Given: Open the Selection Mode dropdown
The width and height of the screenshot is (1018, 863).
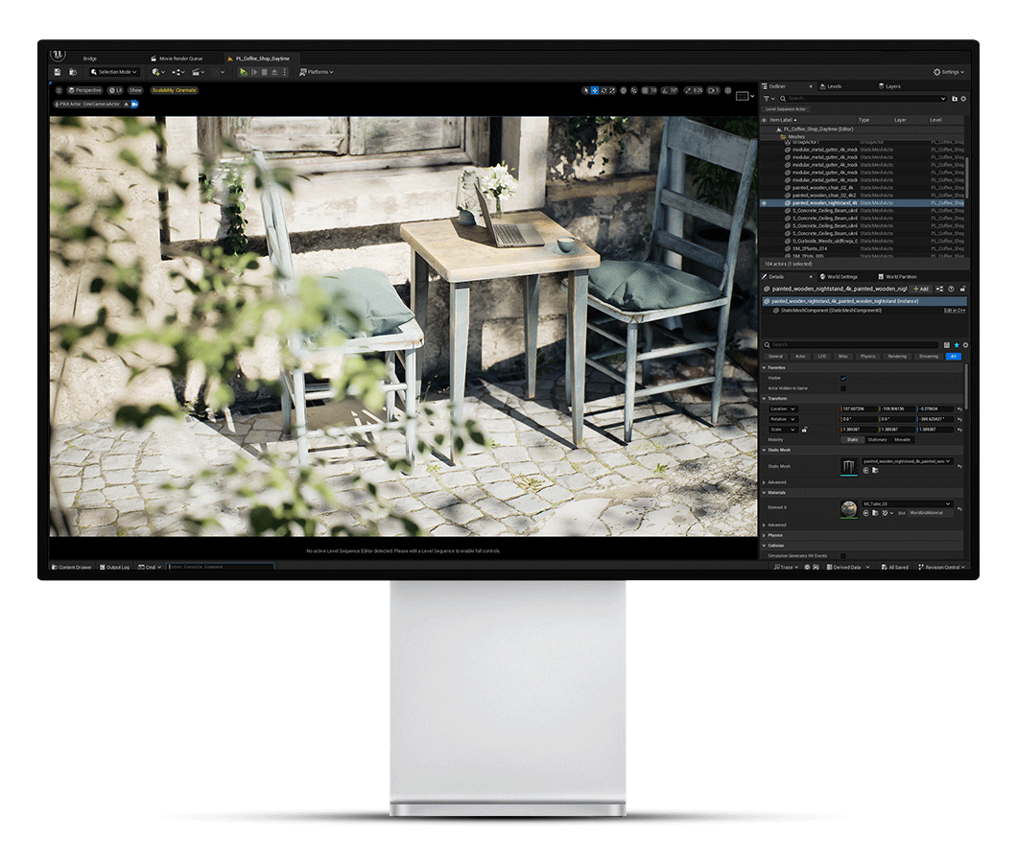Looking at the screenshot, I should pyautogui.click(x=114, y=72).
